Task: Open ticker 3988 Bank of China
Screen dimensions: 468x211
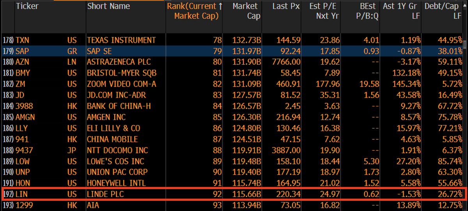Action: click(x=25, y=106)
